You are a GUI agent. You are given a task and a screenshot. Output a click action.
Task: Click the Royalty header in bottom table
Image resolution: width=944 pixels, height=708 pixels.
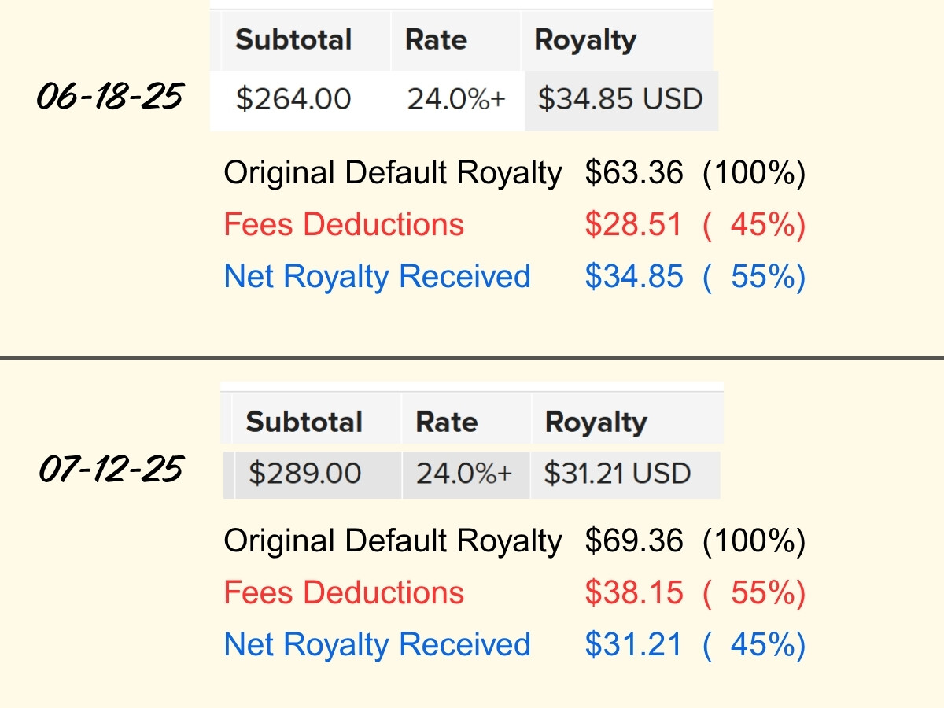point(596,422)
